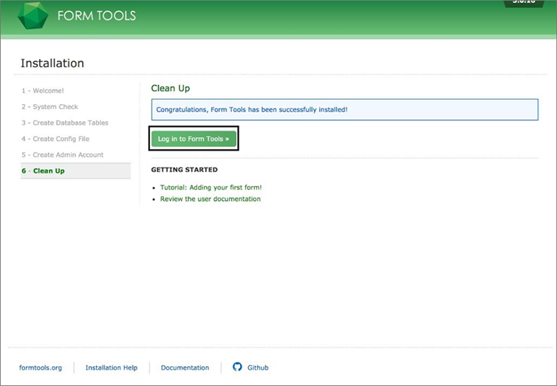557x386 pixels.
Task: Select step 5 - Create Admin Account
Action: 63,155
